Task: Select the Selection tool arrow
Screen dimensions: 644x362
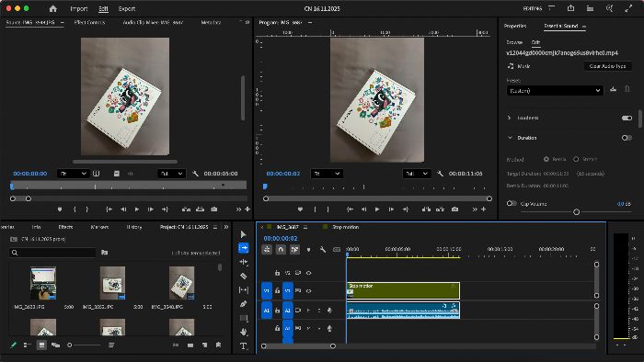Action: click(243, 234)
